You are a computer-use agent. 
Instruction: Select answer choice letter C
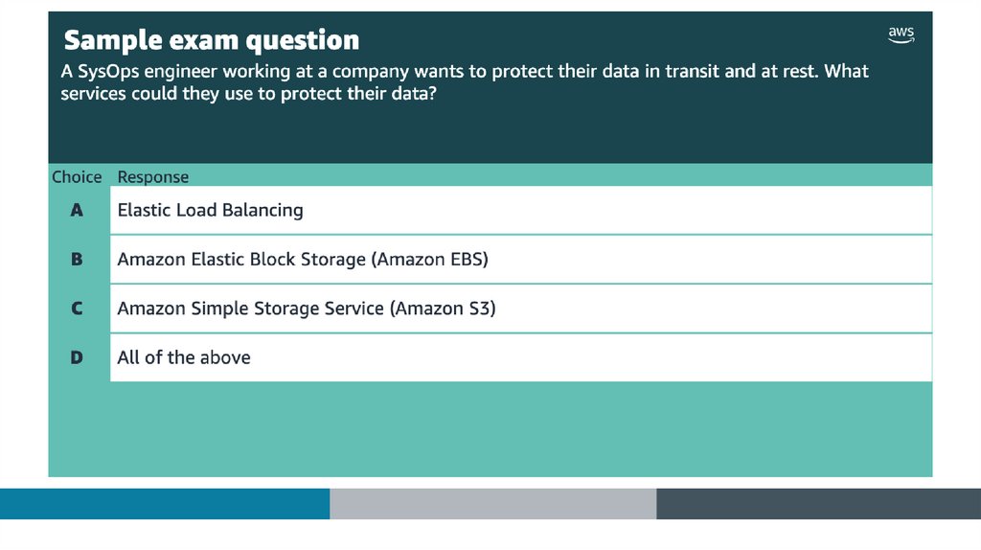click(x=77, y=309)
